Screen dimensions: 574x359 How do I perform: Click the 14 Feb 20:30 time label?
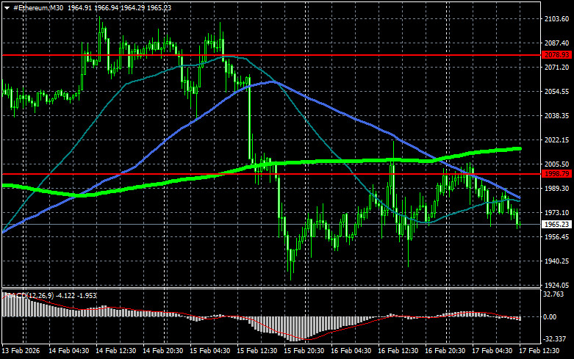pyautogui.click(x=163, y=351)
